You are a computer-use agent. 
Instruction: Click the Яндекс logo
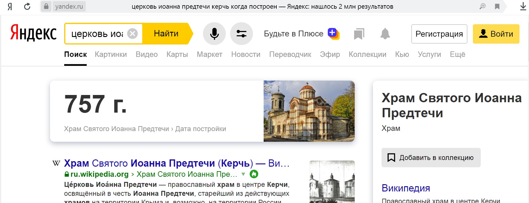[x=33, y=33]
